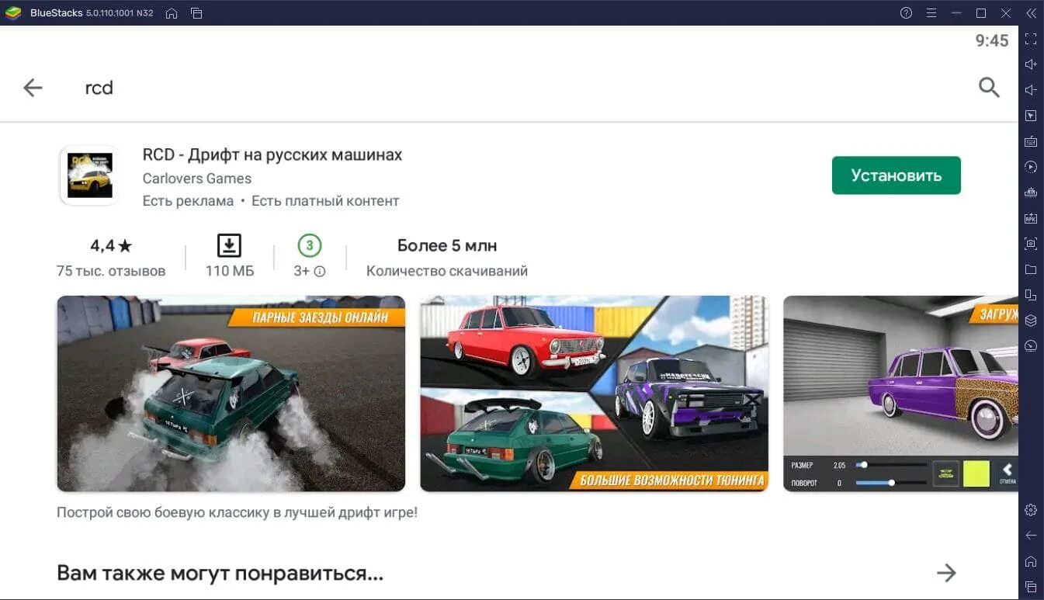The height and width of the screenshot is (600, 1044).
Task: Open the BlueStacks hamburger menu
Action: coord(931,13)
